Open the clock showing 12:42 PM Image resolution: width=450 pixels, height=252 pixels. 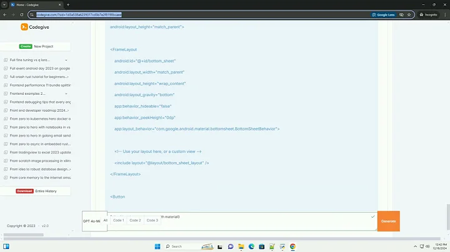pos(441,246)
